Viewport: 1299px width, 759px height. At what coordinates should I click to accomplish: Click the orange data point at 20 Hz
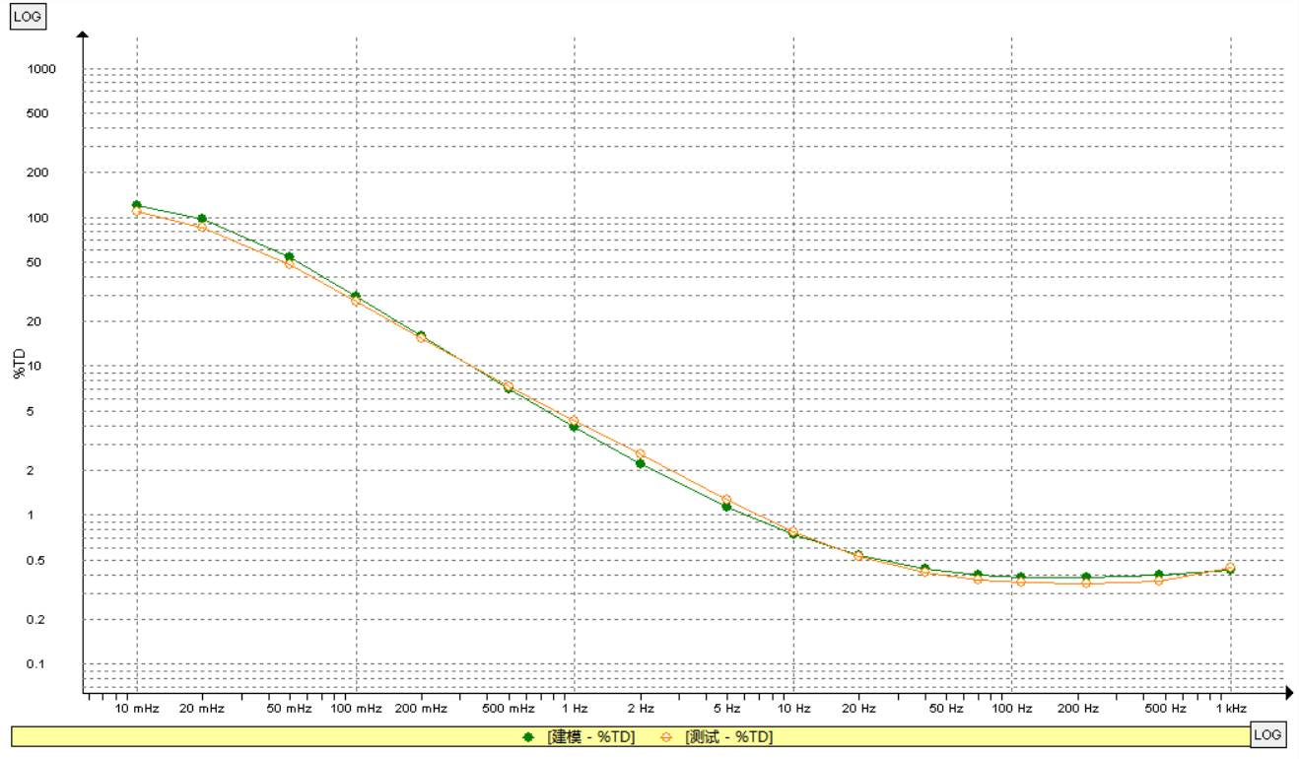tap(860, 555)
